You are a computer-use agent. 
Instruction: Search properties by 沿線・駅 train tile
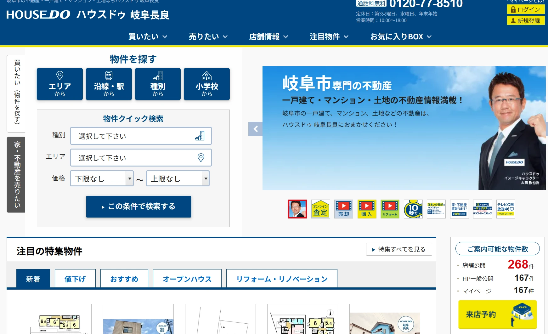point(109,84)
